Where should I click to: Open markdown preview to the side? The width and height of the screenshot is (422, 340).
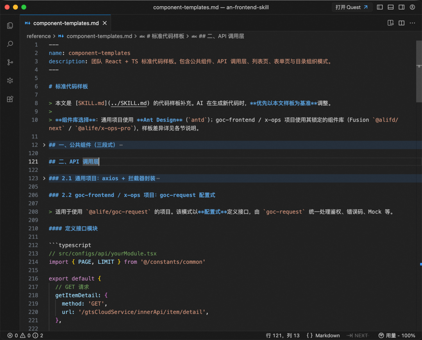390,23
